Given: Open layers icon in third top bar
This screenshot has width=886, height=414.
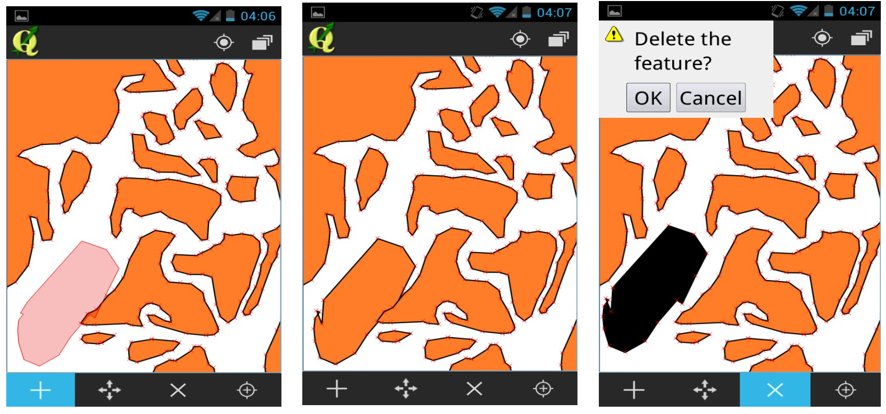Looking at the screenshot, I should tap(861, 38).
